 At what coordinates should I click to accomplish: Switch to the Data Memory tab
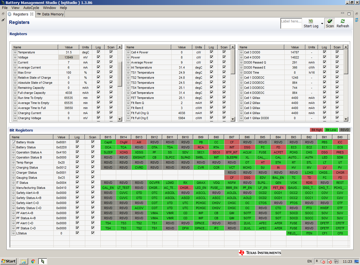(50, 14)
